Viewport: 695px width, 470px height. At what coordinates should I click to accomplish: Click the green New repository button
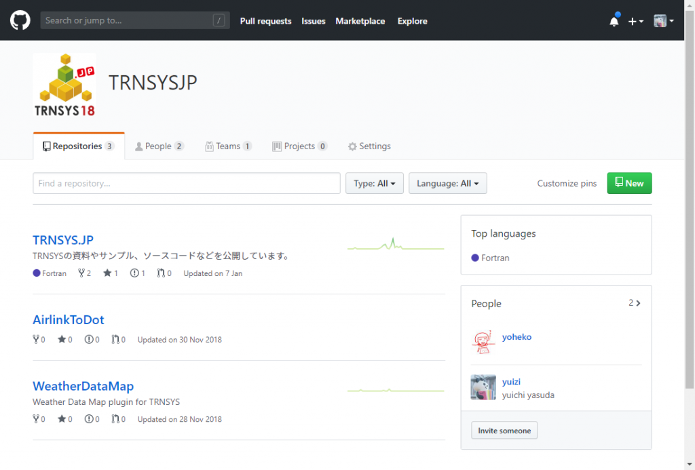pyautogui.click(x=628, y=182)
